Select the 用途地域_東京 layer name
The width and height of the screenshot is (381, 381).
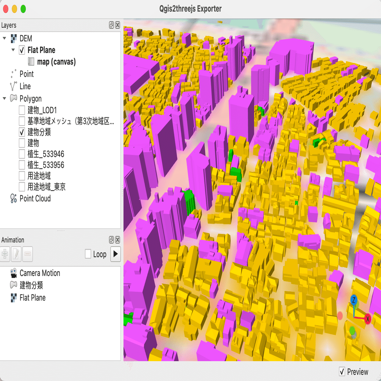(46, 187)
